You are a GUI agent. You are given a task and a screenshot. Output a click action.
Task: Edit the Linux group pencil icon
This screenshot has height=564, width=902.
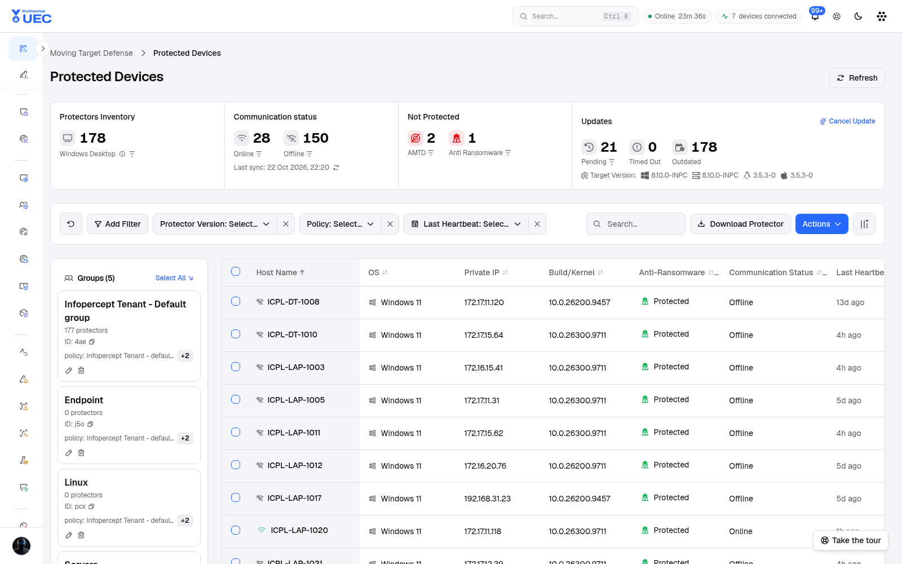pyautogui.click(x=69, y=535)
